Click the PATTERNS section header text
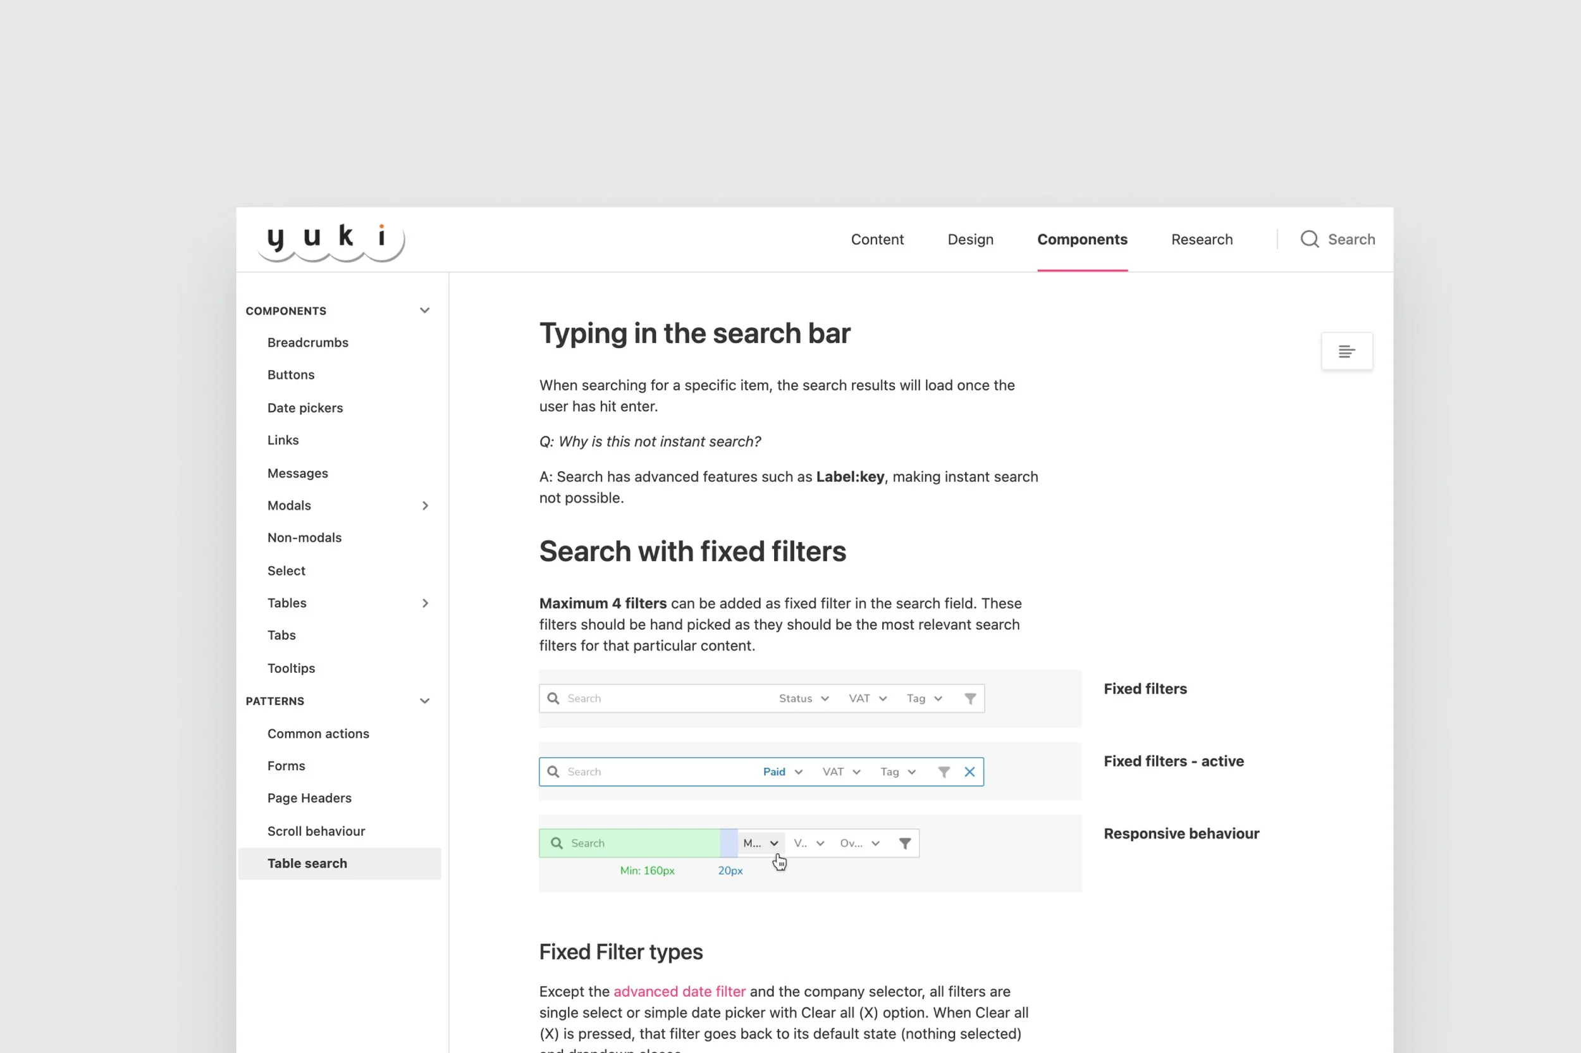The image size is (1581, 1053). 274,701
